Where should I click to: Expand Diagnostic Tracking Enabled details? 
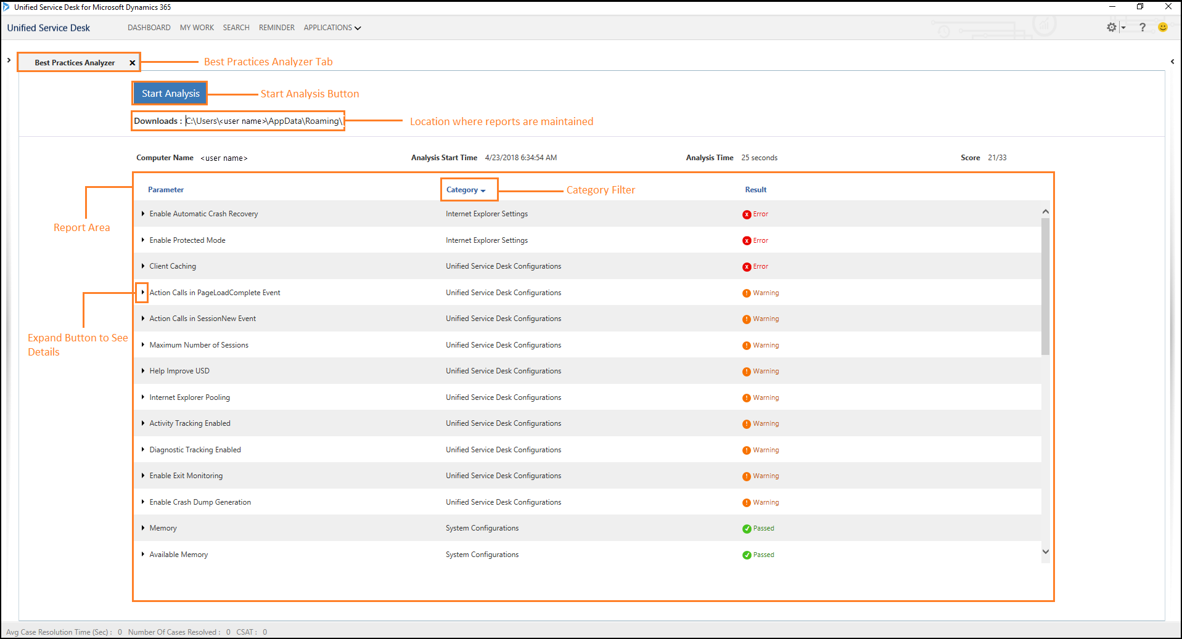click(x=143, y=449)
